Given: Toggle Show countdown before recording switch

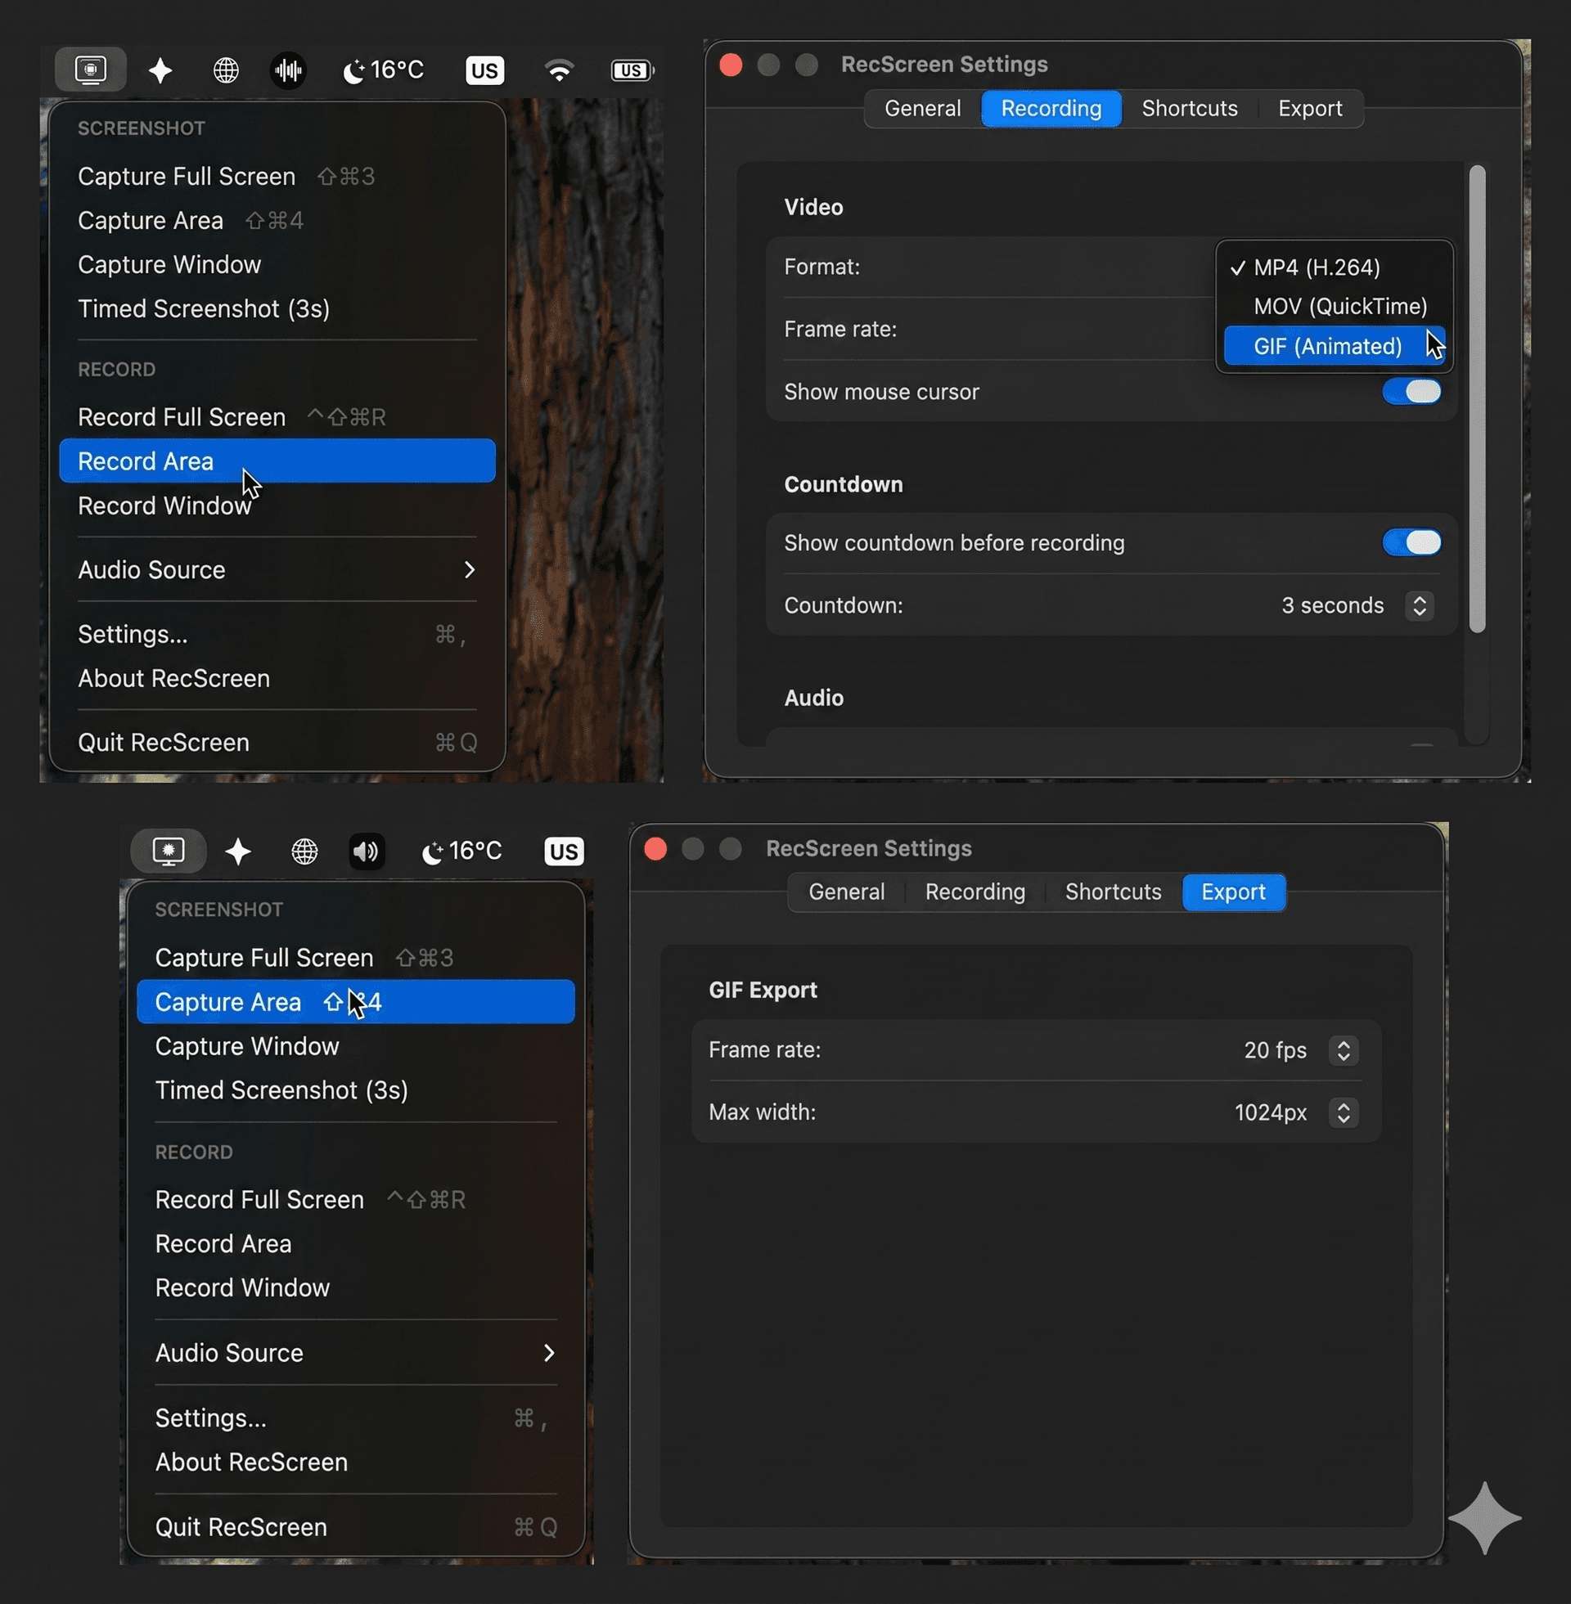Looking at the screenshot, I should click(x=1411, y=542).
